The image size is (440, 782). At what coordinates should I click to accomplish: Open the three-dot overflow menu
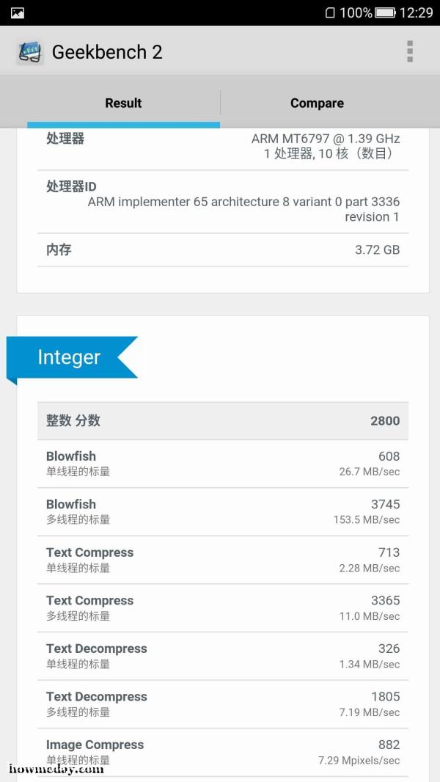coord(409,51)
